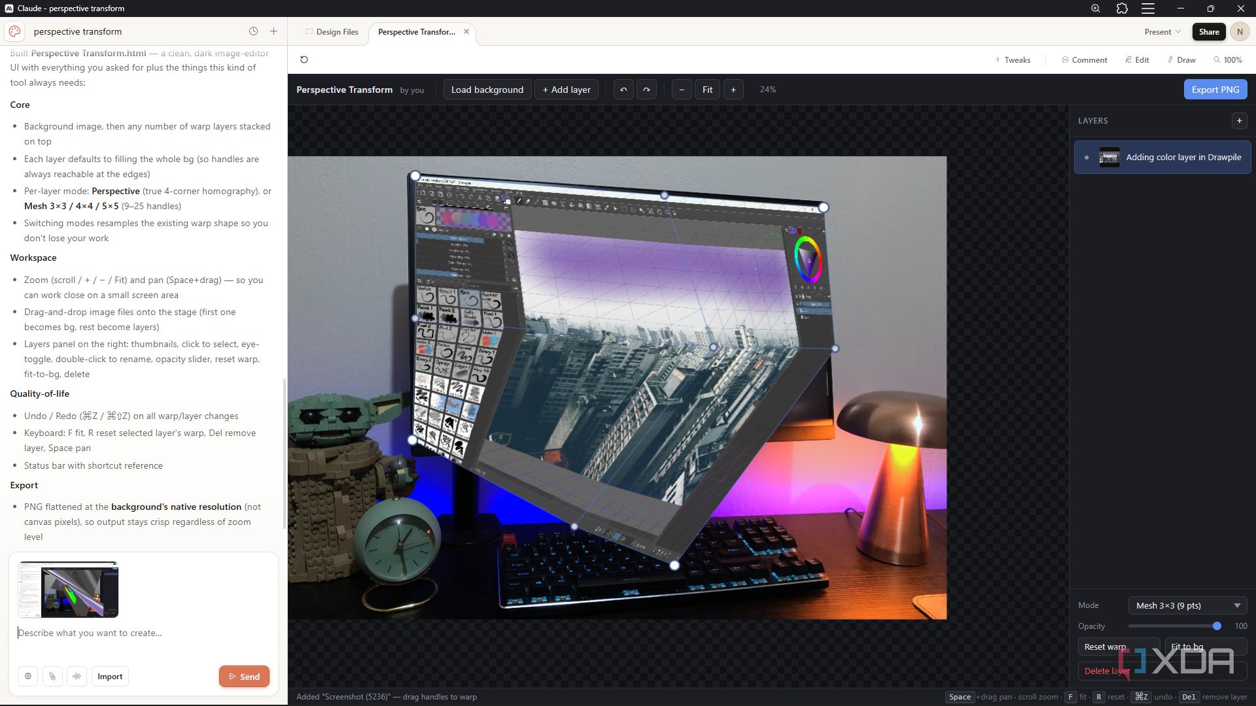
Task: Start voice input with waveform icon
Action: (77, 677)
